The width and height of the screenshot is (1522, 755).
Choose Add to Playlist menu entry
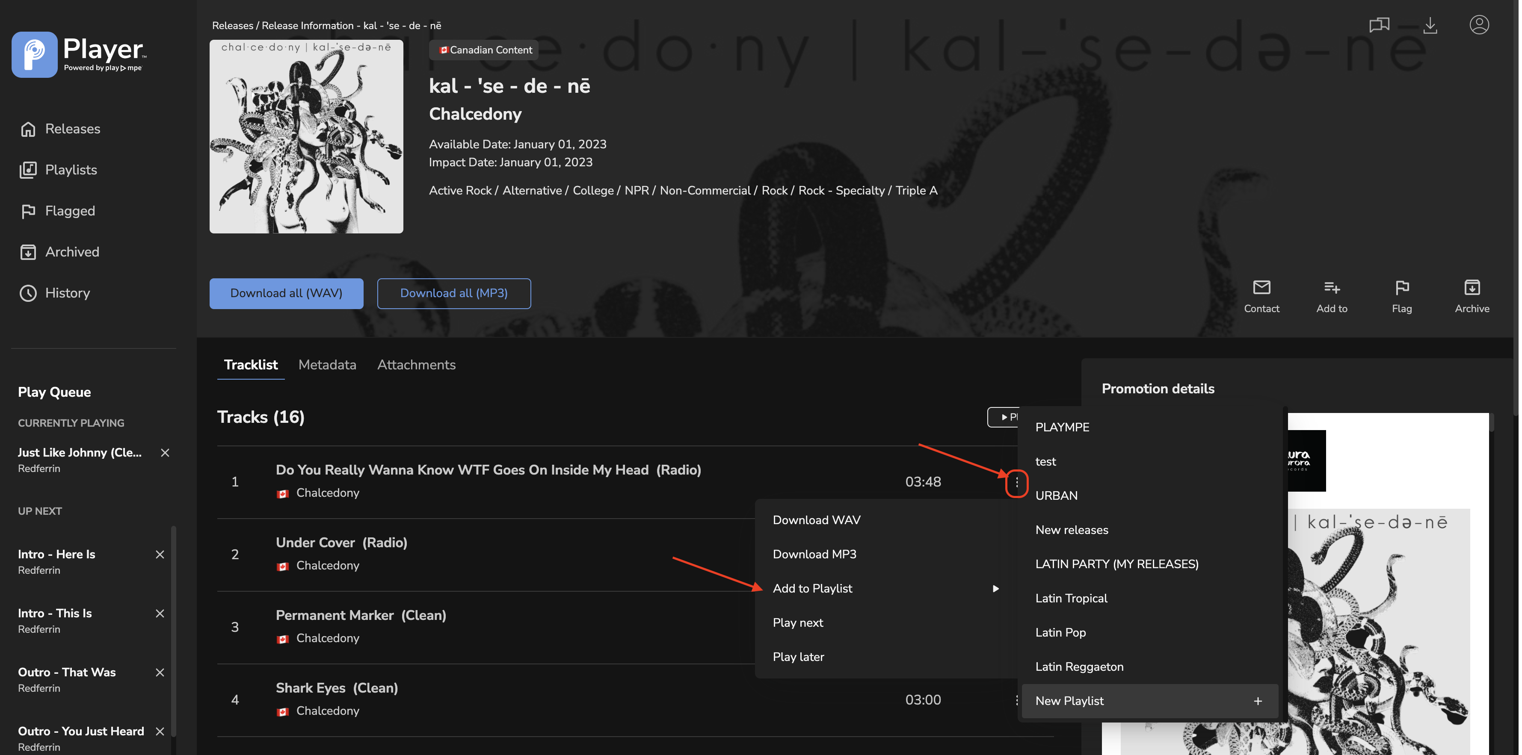pyautogui.click(x=885, y=589)
